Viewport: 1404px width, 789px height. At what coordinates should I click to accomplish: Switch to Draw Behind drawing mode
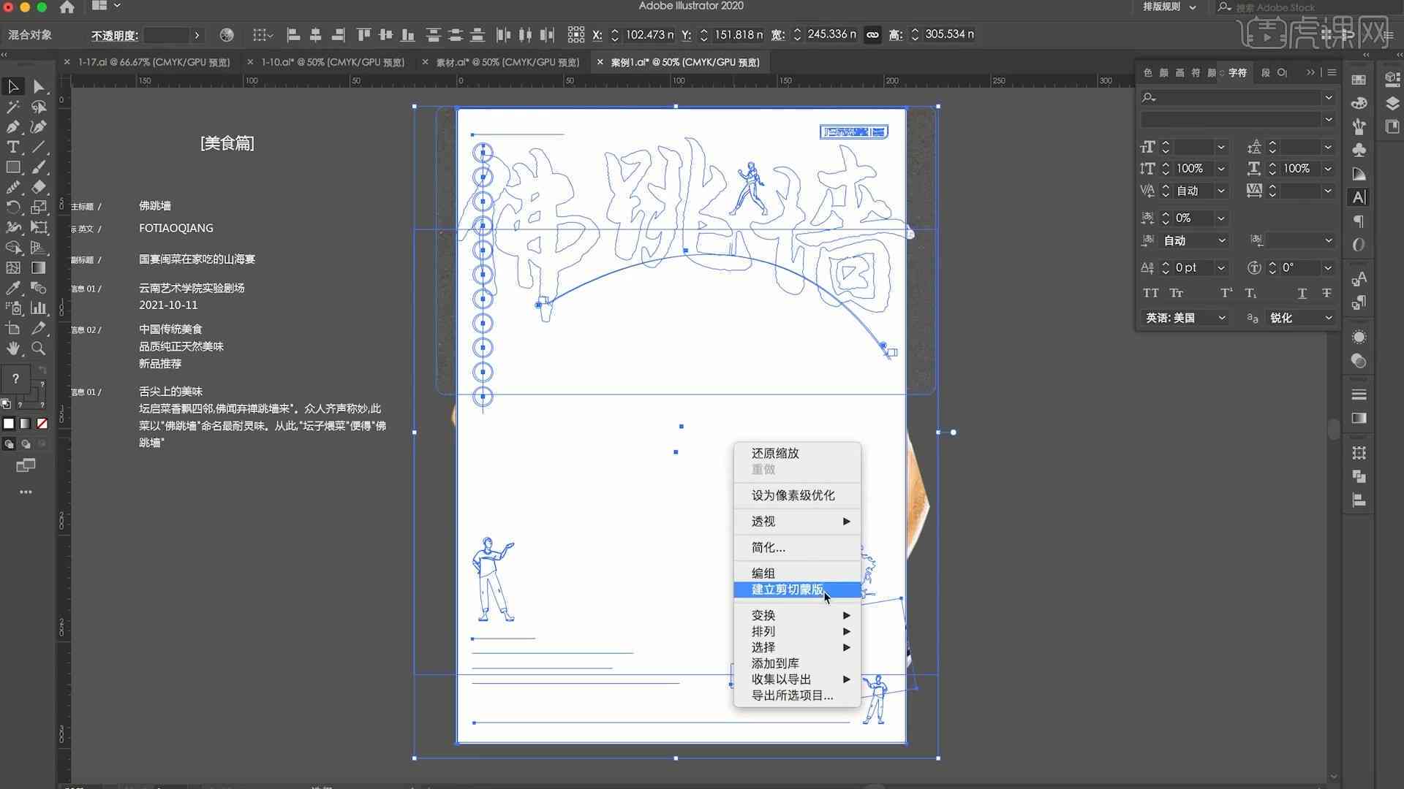tap(26, 443)
